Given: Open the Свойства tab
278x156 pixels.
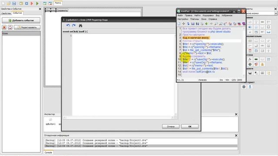Looking at the screenshot, I should (6, 13).
